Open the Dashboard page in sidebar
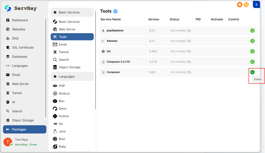Viewport: 265px width, 153px height. coord(20,20)
